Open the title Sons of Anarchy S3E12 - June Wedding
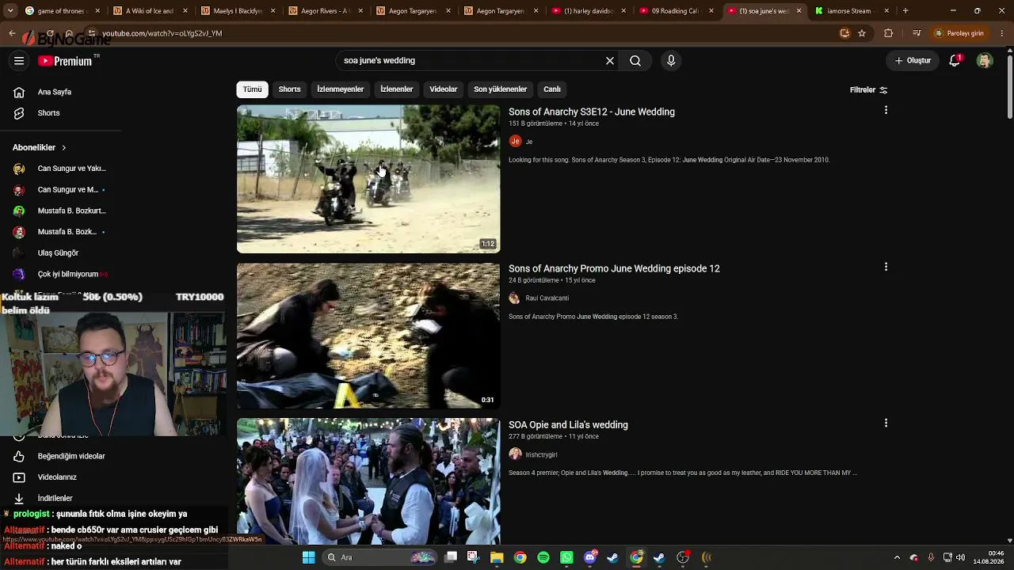 click(592, 112)
